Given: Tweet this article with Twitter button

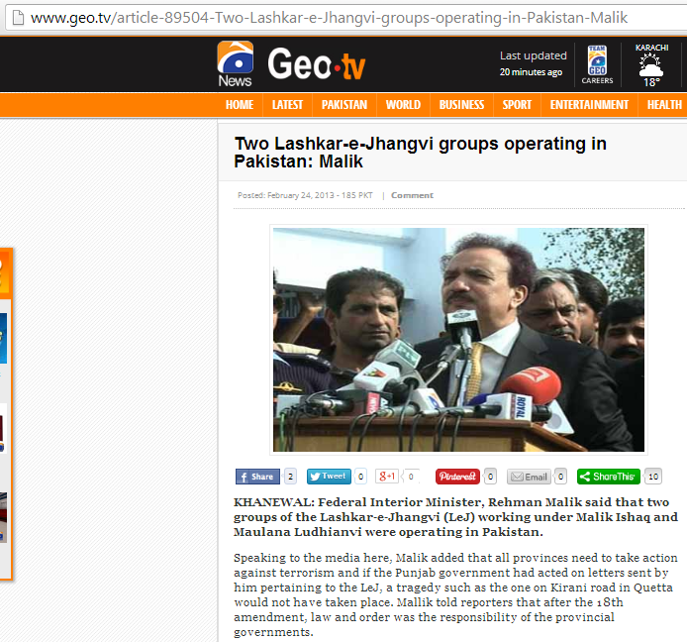Looking at the screenshot, I should coord(329,477).
